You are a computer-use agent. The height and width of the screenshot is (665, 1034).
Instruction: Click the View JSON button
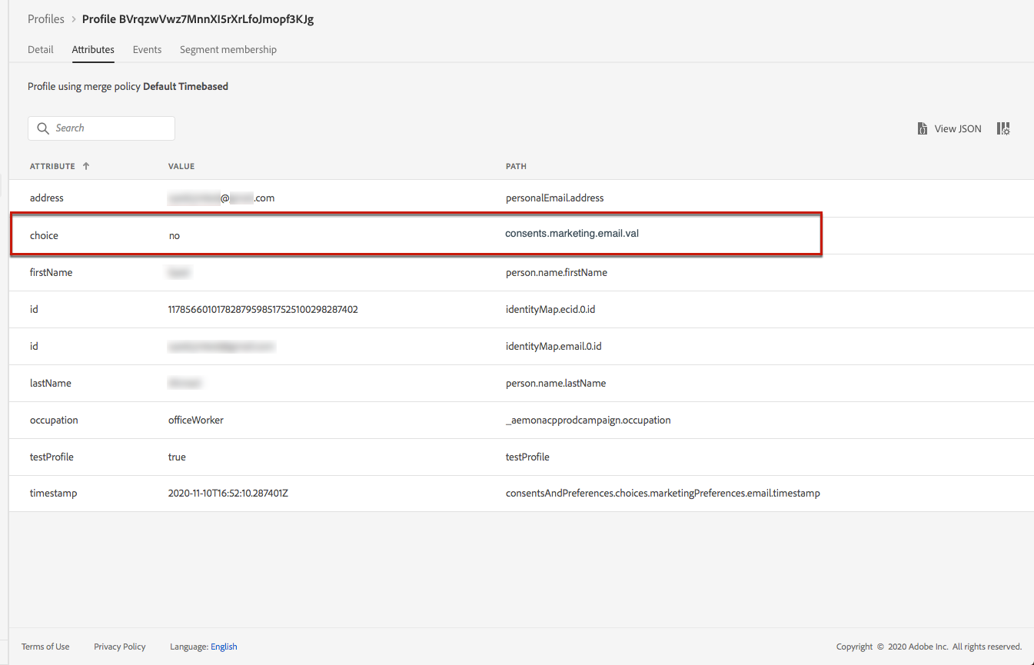coord(957,129)
